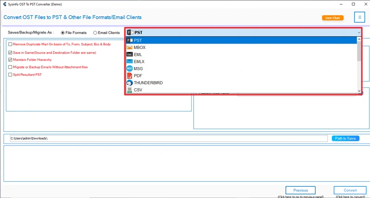
Task: Click the format list scrollbar thumb
Action: point(359,51)
